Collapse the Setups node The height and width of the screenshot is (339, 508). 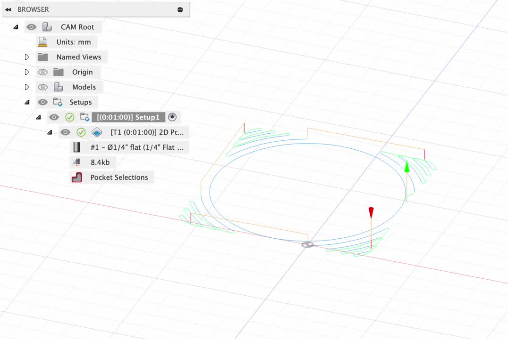point(27,102)
